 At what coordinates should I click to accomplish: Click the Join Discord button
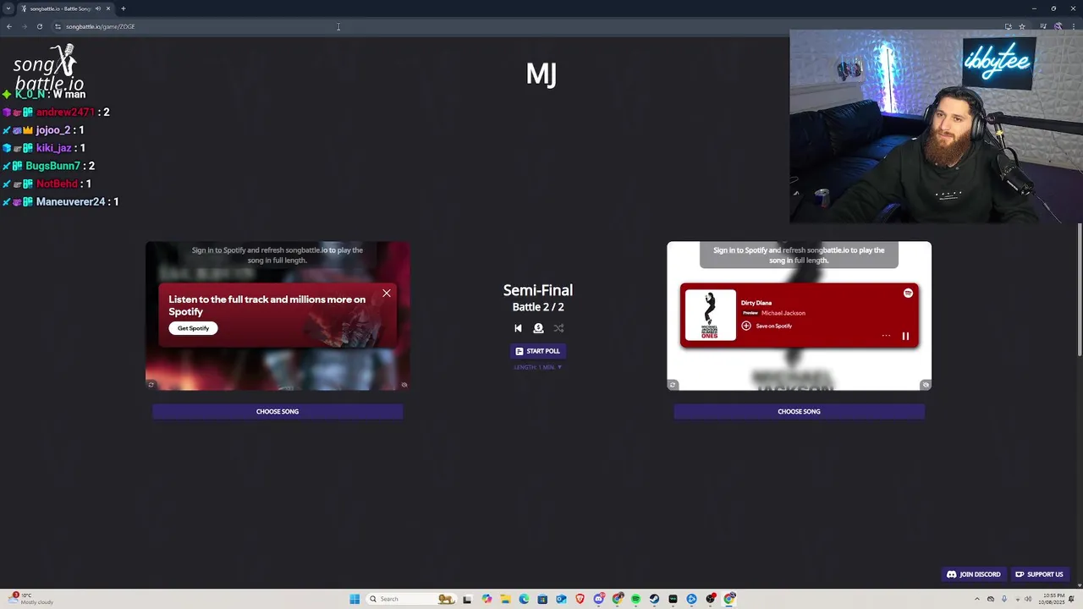pos(973,574)
